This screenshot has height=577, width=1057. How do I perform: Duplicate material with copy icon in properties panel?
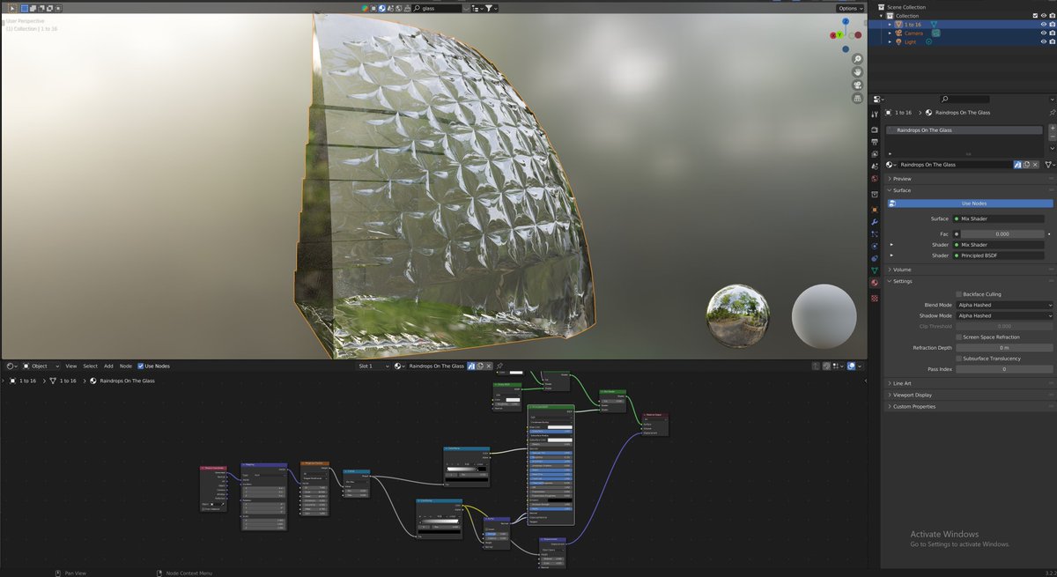point(1026,165)
